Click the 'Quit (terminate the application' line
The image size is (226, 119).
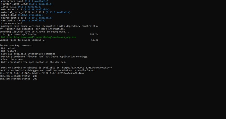click(34, 62)
